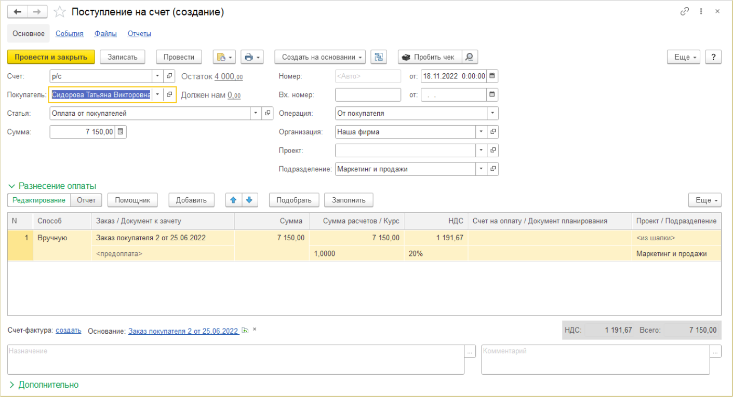Select the Основное tab

point(29,34)
